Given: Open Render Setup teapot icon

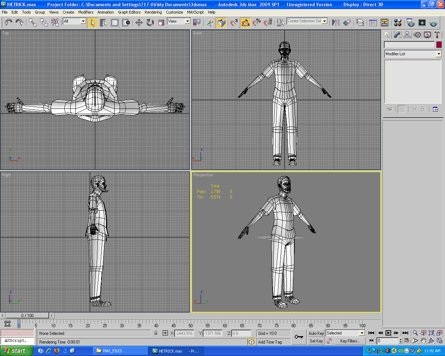Looking at the screenshot, I should pos(411,23).
